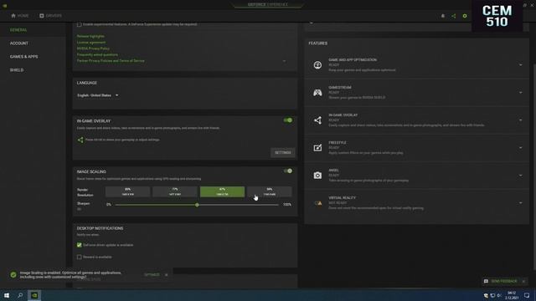Screen dimensions: 536x301
Task: Select the 85% render resolution option
Action: pyautogui.click(x=127, y=191)
